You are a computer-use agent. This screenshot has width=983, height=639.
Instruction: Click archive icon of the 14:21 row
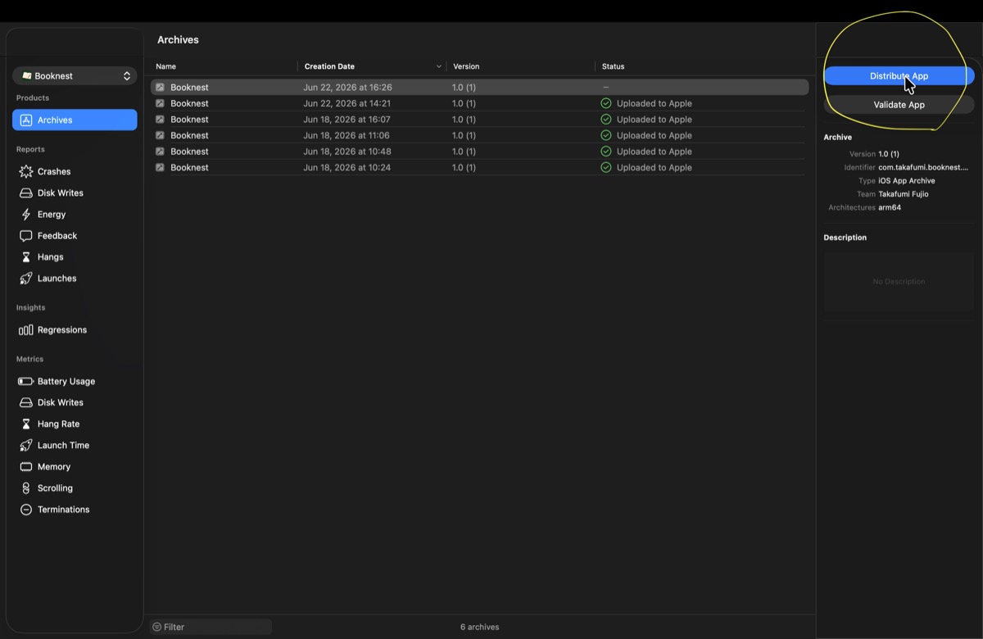point(160,103)
